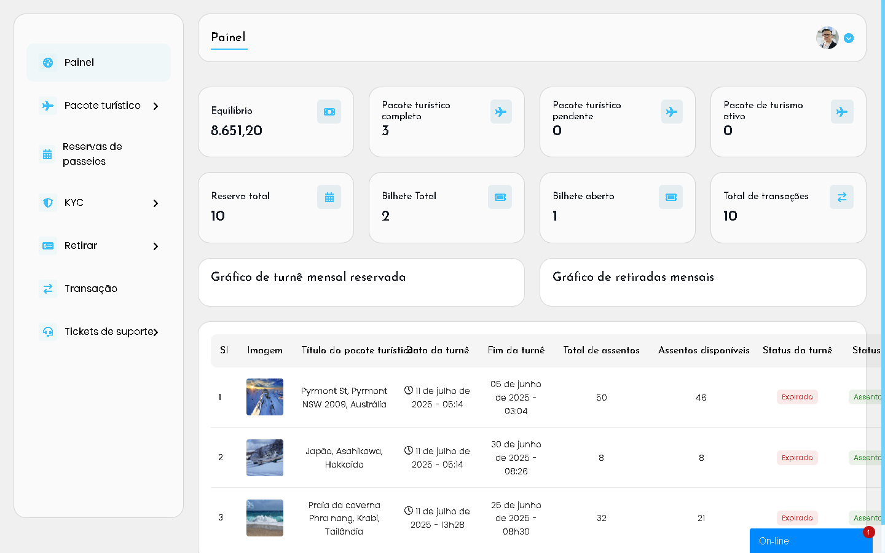This screenshot has width=885, height=553.
Task: Click the money icon in Equilíbrio card
Action: coord(329,112)
